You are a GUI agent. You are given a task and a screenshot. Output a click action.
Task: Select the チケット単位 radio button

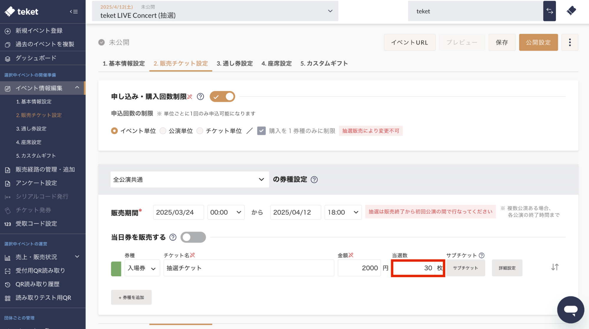click(200, 131)
